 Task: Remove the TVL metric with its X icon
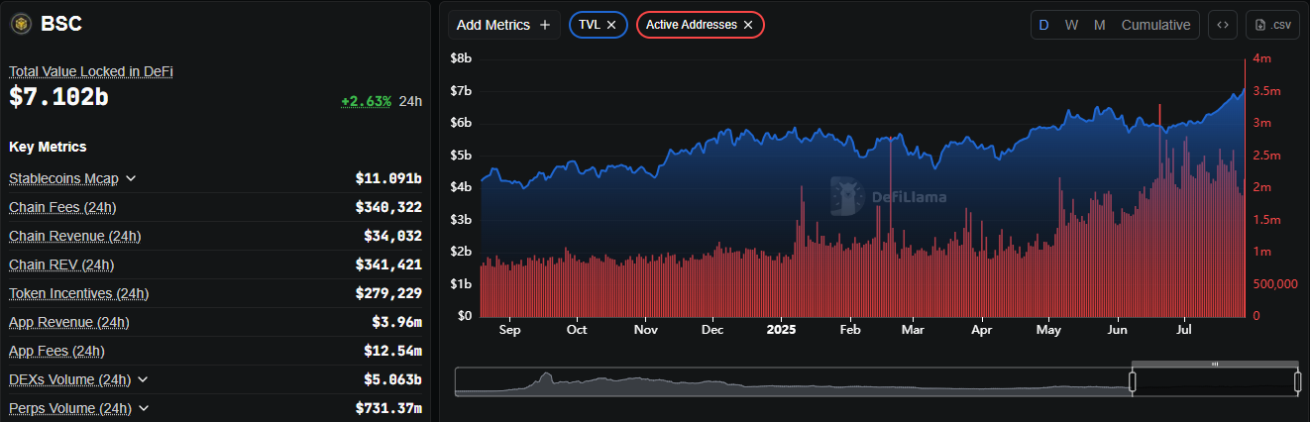pos(611,25)
